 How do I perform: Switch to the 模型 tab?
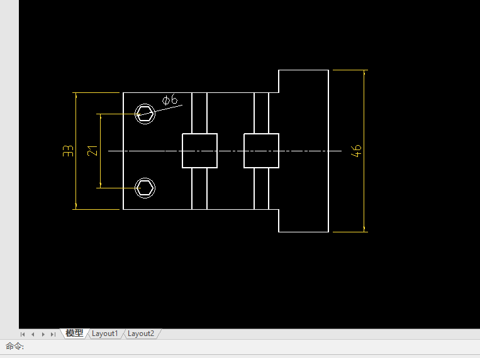(x=74, y=334)
